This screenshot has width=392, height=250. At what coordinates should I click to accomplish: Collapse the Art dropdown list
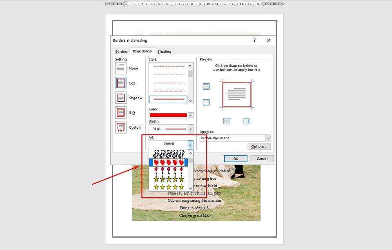[x=190, y=144]
